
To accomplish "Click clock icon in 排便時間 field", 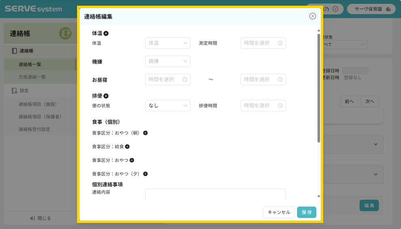I will pos(280,106).
